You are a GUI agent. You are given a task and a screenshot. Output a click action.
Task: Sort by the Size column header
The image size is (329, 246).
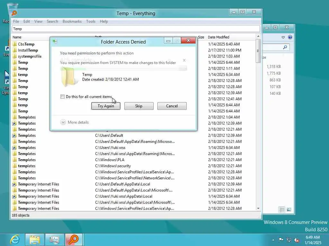[x=201, y=37]
